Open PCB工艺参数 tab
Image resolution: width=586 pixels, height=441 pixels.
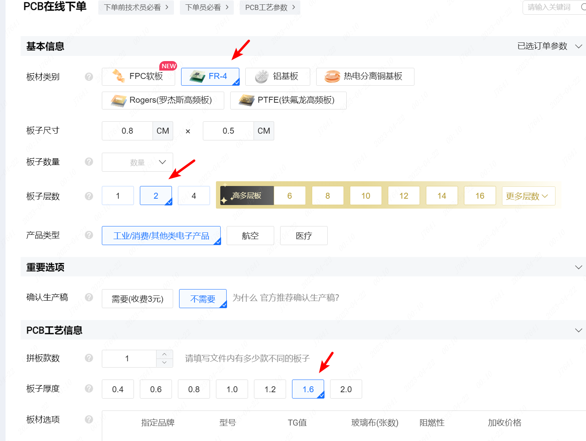point(270,8)
